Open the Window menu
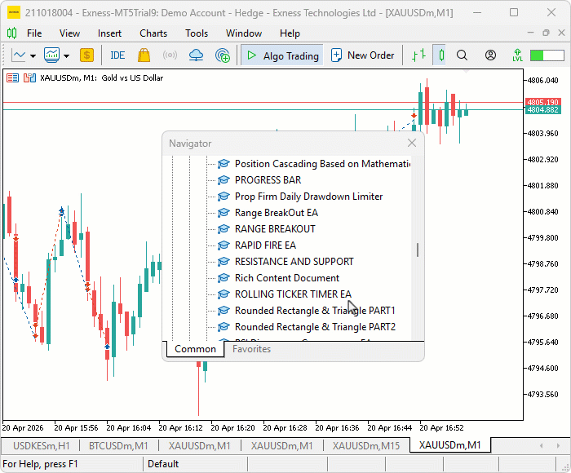Viewport: 571px width, 473px height. [x=244, y=33]
